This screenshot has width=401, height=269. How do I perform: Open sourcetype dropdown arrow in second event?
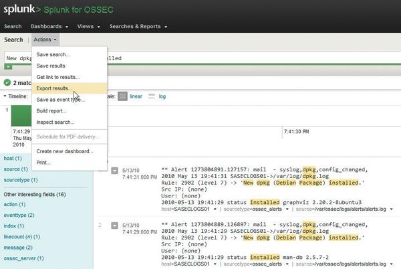pos(287,264)
